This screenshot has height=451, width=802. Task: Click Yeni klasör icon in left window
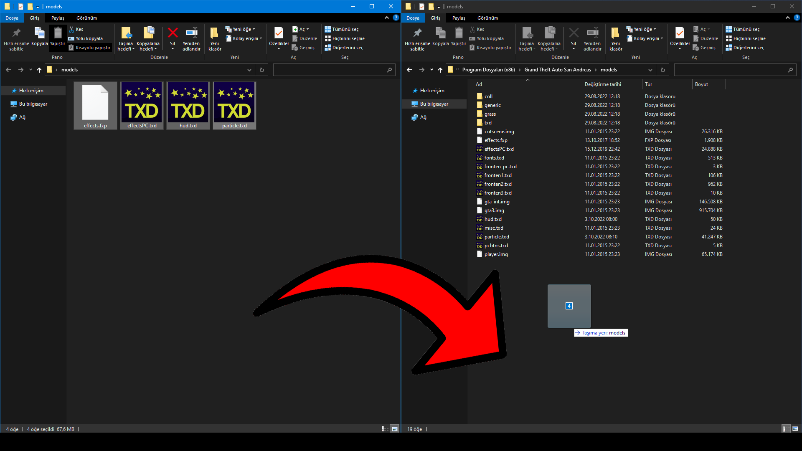point(215,33)
